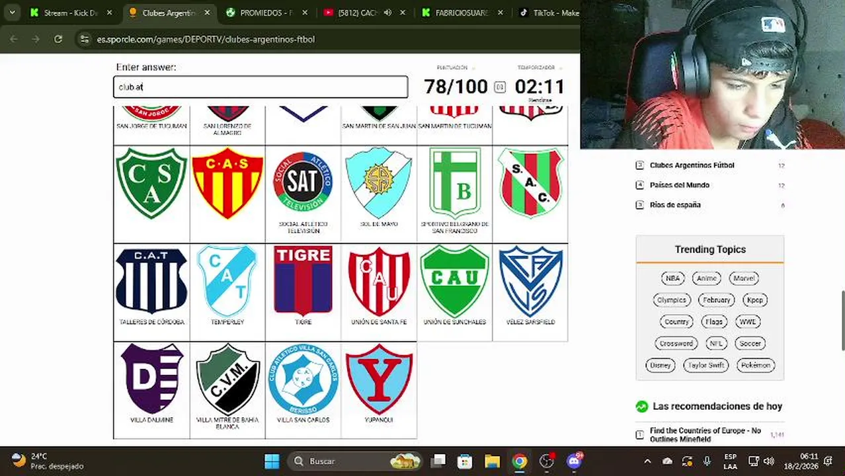
Task: Pause the quiz timer icon next to the score
Action: click(500, 87)
